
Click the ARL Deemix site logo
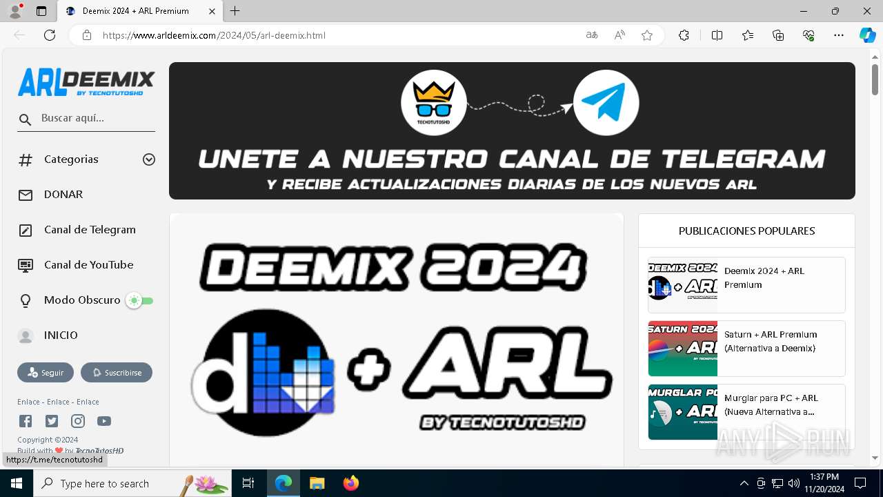pyautogui.click(x=86, y=82)
